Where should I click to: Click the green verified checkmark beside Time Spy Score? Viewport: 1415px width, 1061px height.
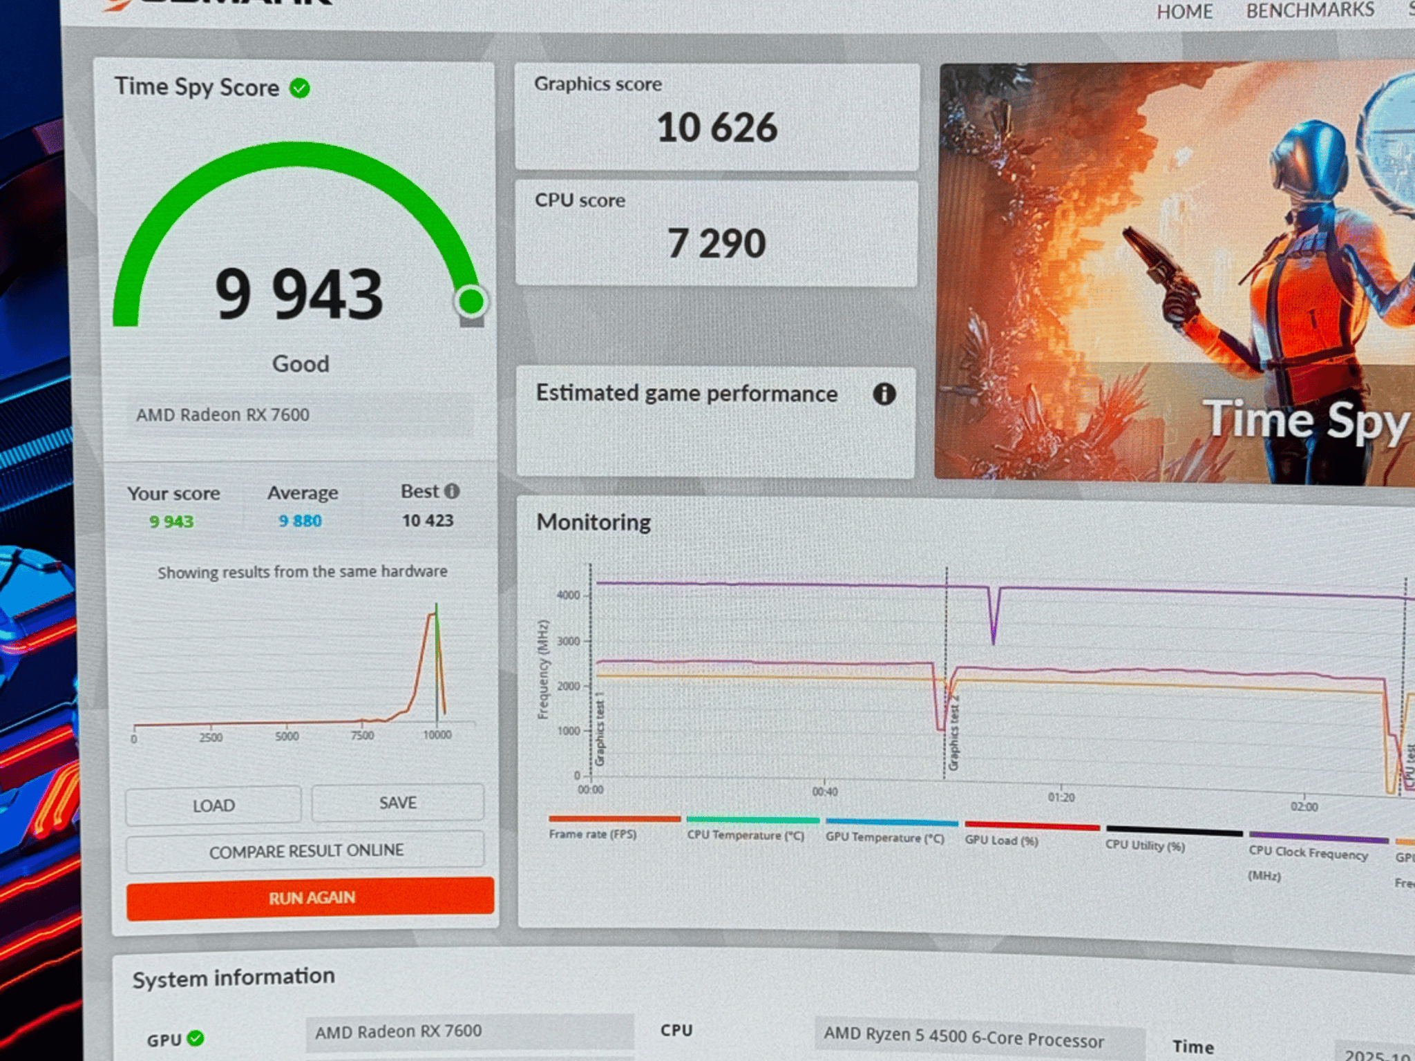[x=300, y=88]
